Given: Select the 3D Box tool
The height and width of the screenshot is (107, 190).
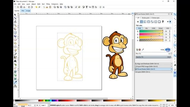Looking at the screenshot, I should (x=15, y=36).
